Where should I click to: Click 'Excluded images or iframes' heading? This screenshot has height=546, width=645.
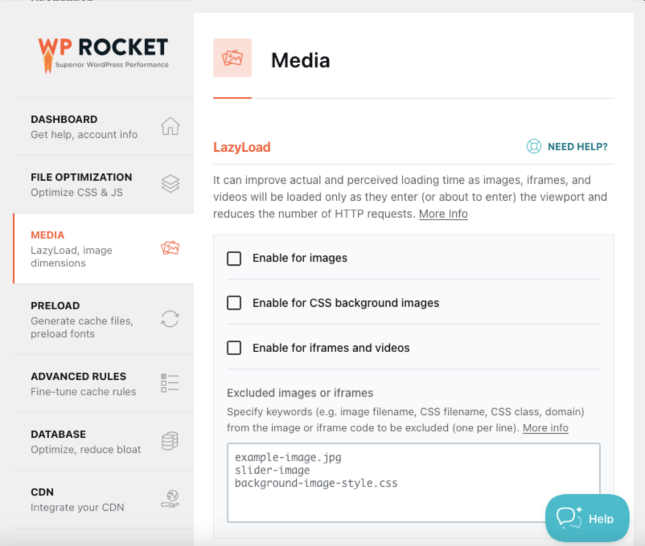click(x=300, y=393)
